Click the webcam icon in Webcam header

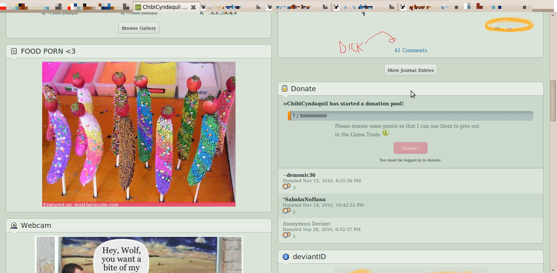click(14, 226)
